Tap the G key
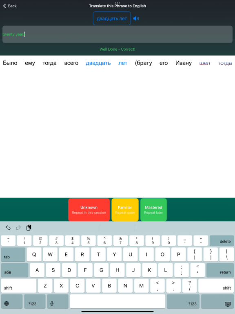This screenshot has height=314, width=235. point(101,270)
